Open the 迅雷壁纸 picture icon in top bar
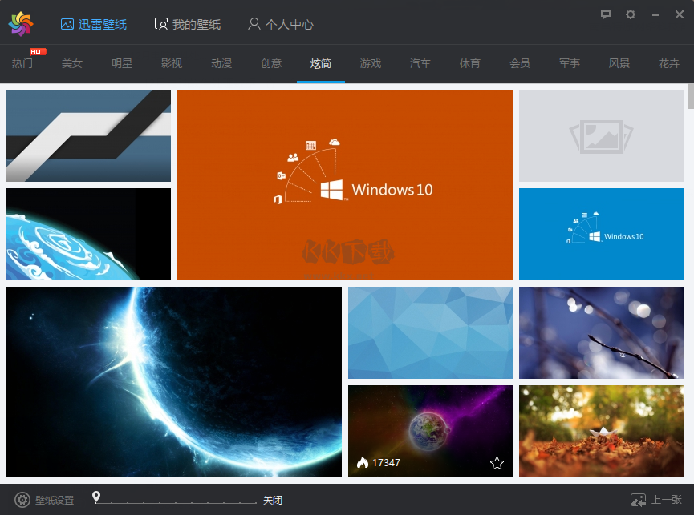Viewport: 694px width, 515px height. coord(67,24)
